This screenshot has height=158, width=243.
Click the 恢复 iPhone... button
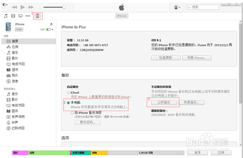(197, 58)
